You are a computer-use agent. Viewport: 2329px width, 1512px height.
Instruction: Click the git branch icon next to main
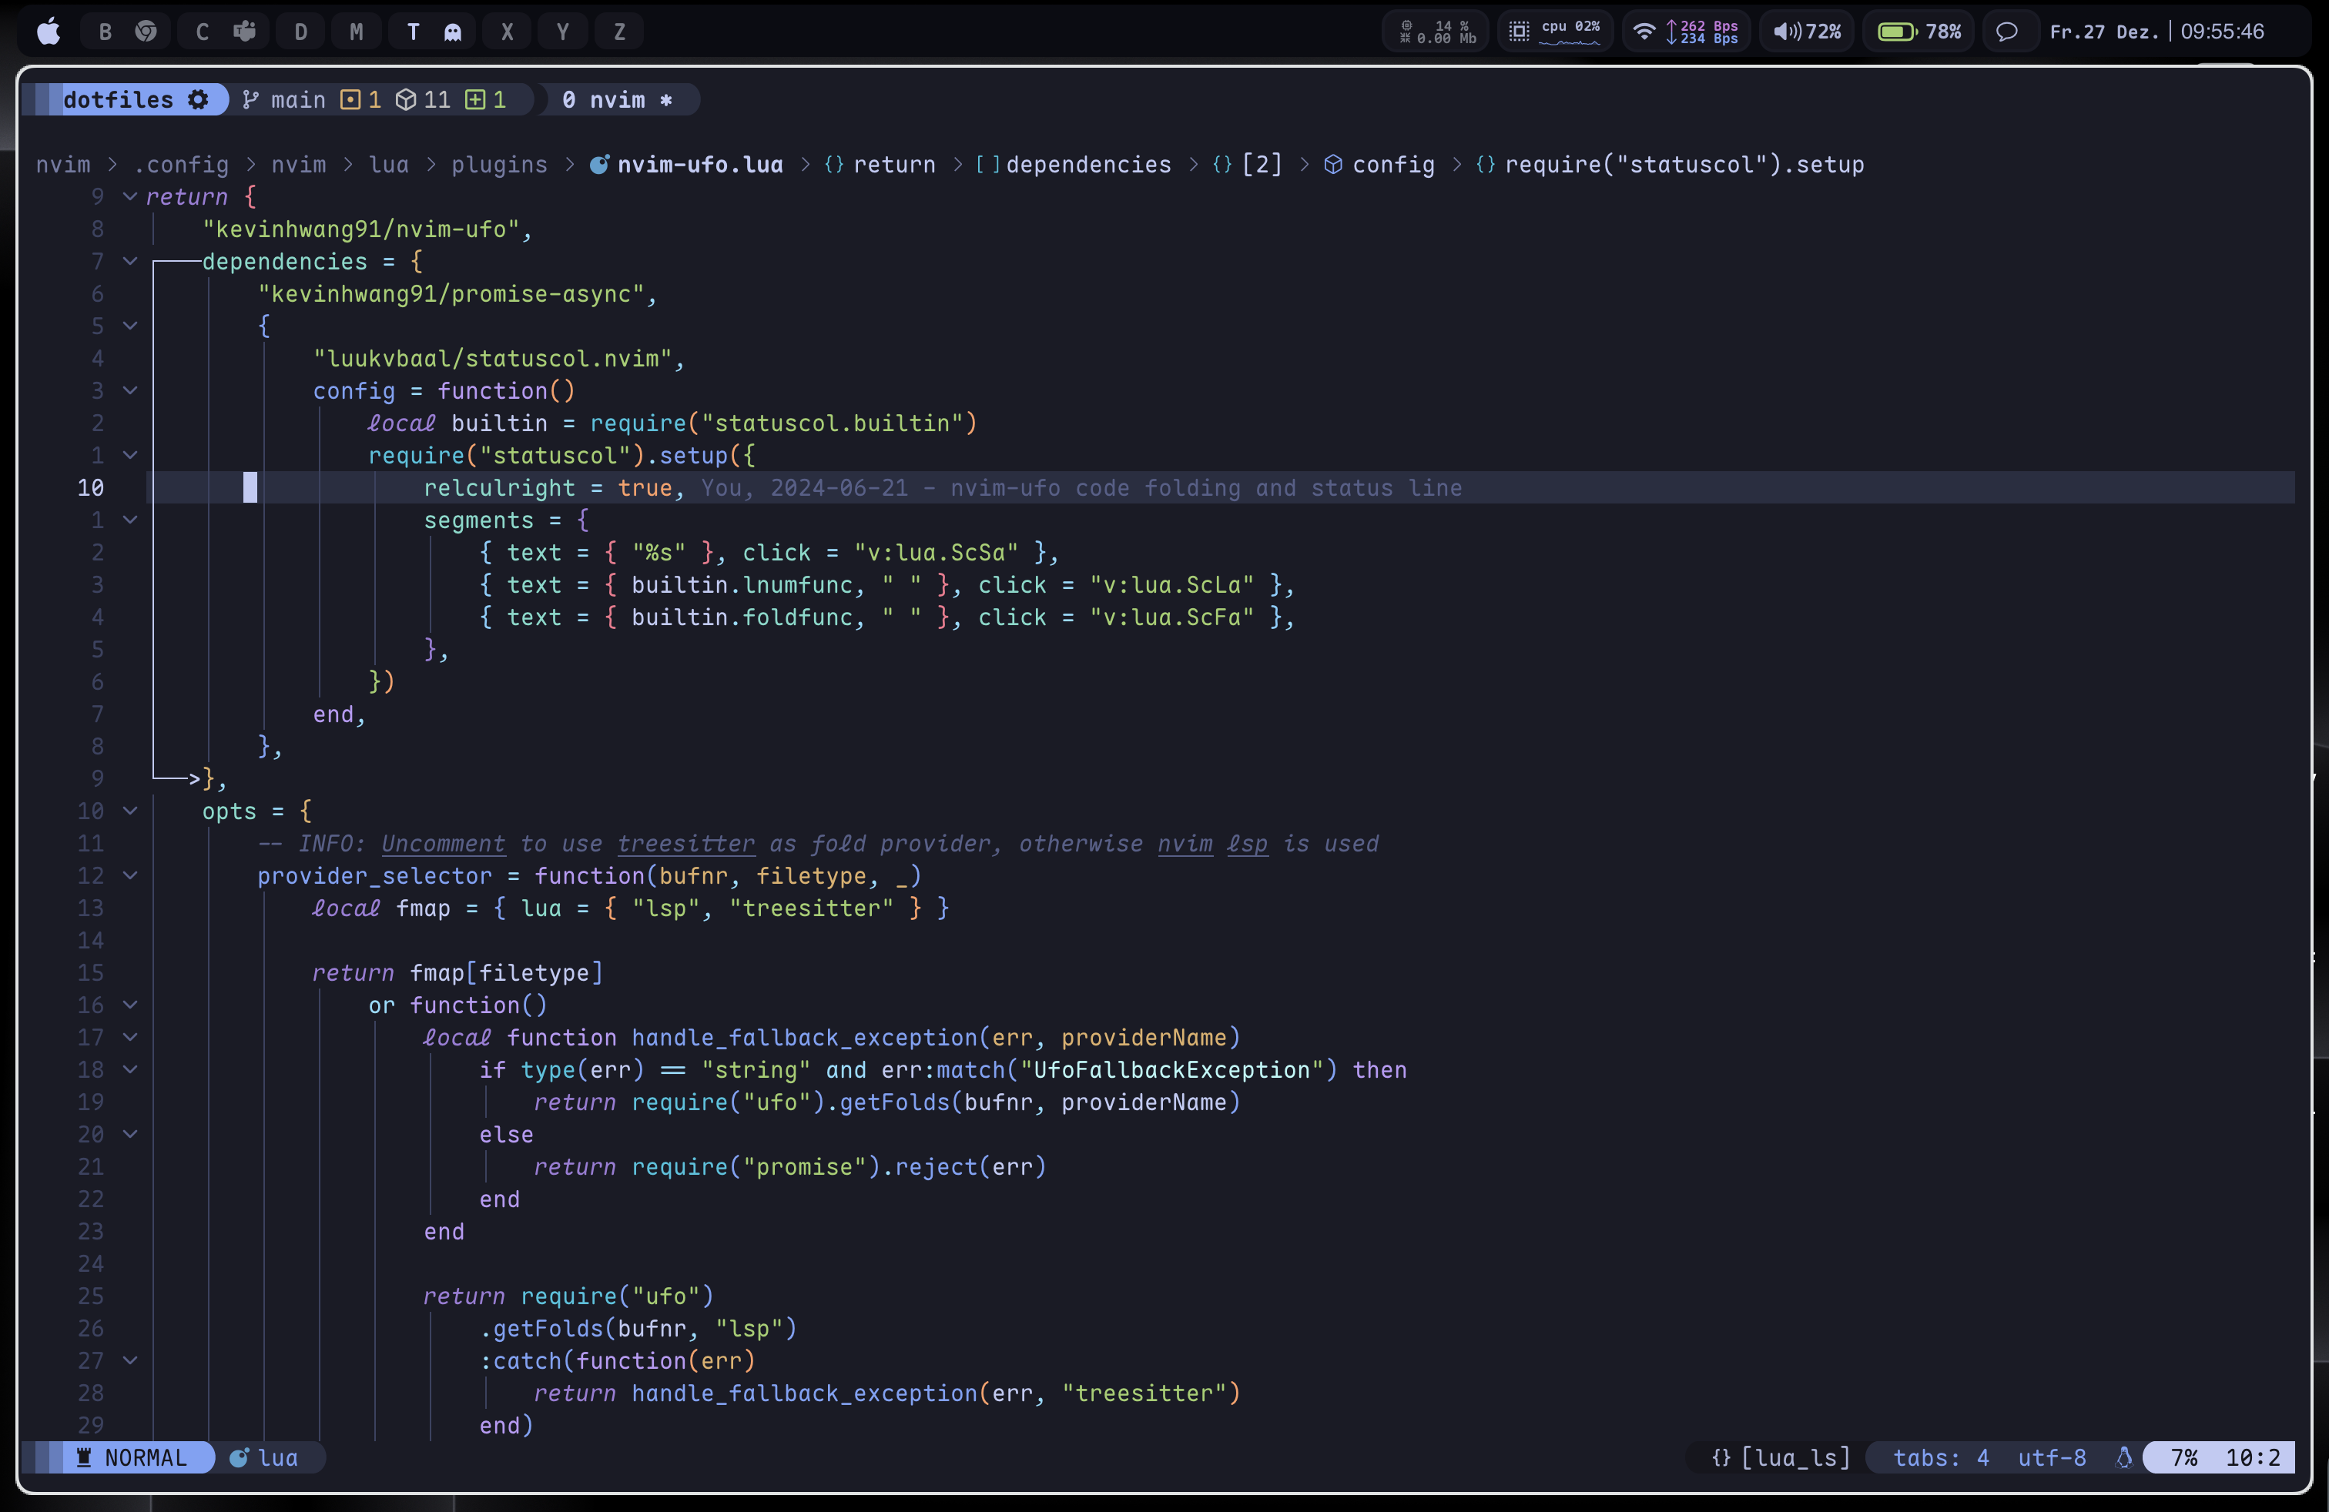coord(250,100)
